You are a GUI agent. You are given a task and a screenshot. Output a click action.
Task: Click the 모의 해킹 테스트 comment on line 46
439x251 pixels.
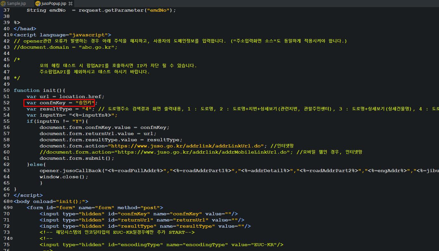click(x=118, y=66)
